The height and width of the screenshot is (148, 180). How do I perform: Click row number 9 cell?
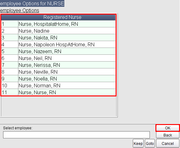click(x=10, y=79)
